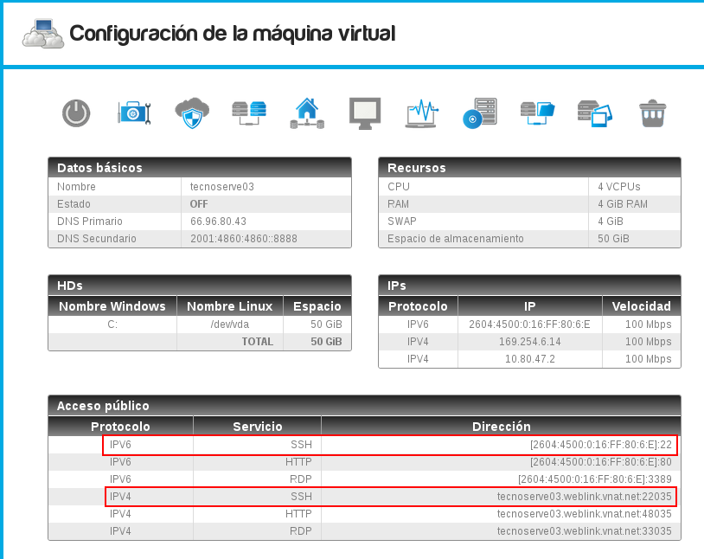Click the HDs panel header
Image resolution: width=704 pixels, height=559 pixels.
coord(199,286)
